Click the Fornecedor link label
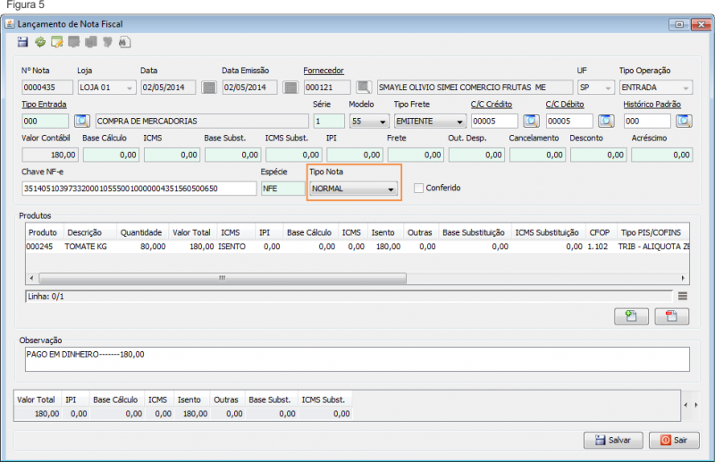 tap(324, 71)
